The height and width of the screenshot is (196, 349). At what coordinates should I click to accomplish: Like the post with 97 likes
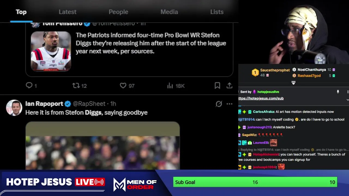point(123,85)
